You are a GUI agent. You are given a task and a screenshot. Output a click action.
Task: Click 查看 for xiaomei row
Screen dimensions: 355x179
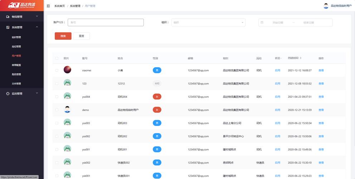point(321,70)
